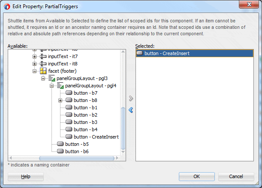Select button - b3 in Available tree
262x188 pixels.
coord(86,122)
